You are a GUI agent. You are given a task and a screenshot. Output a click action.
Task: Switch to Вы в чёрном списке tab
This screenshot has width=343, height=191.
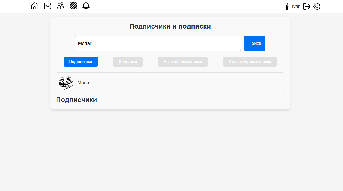(x=183, y=62)
